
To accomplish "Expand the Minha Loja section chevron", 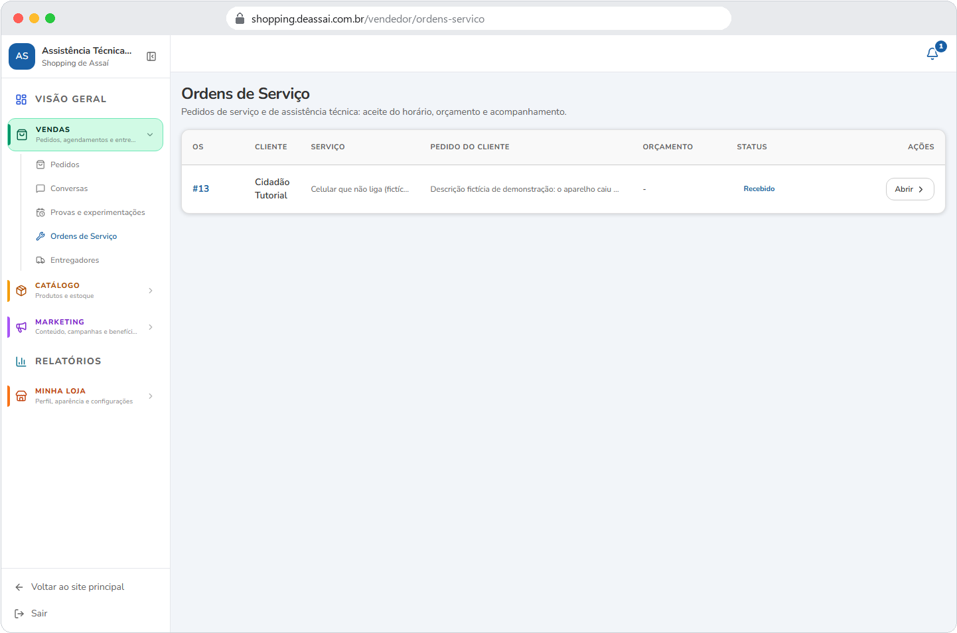I will pos(151,396).
